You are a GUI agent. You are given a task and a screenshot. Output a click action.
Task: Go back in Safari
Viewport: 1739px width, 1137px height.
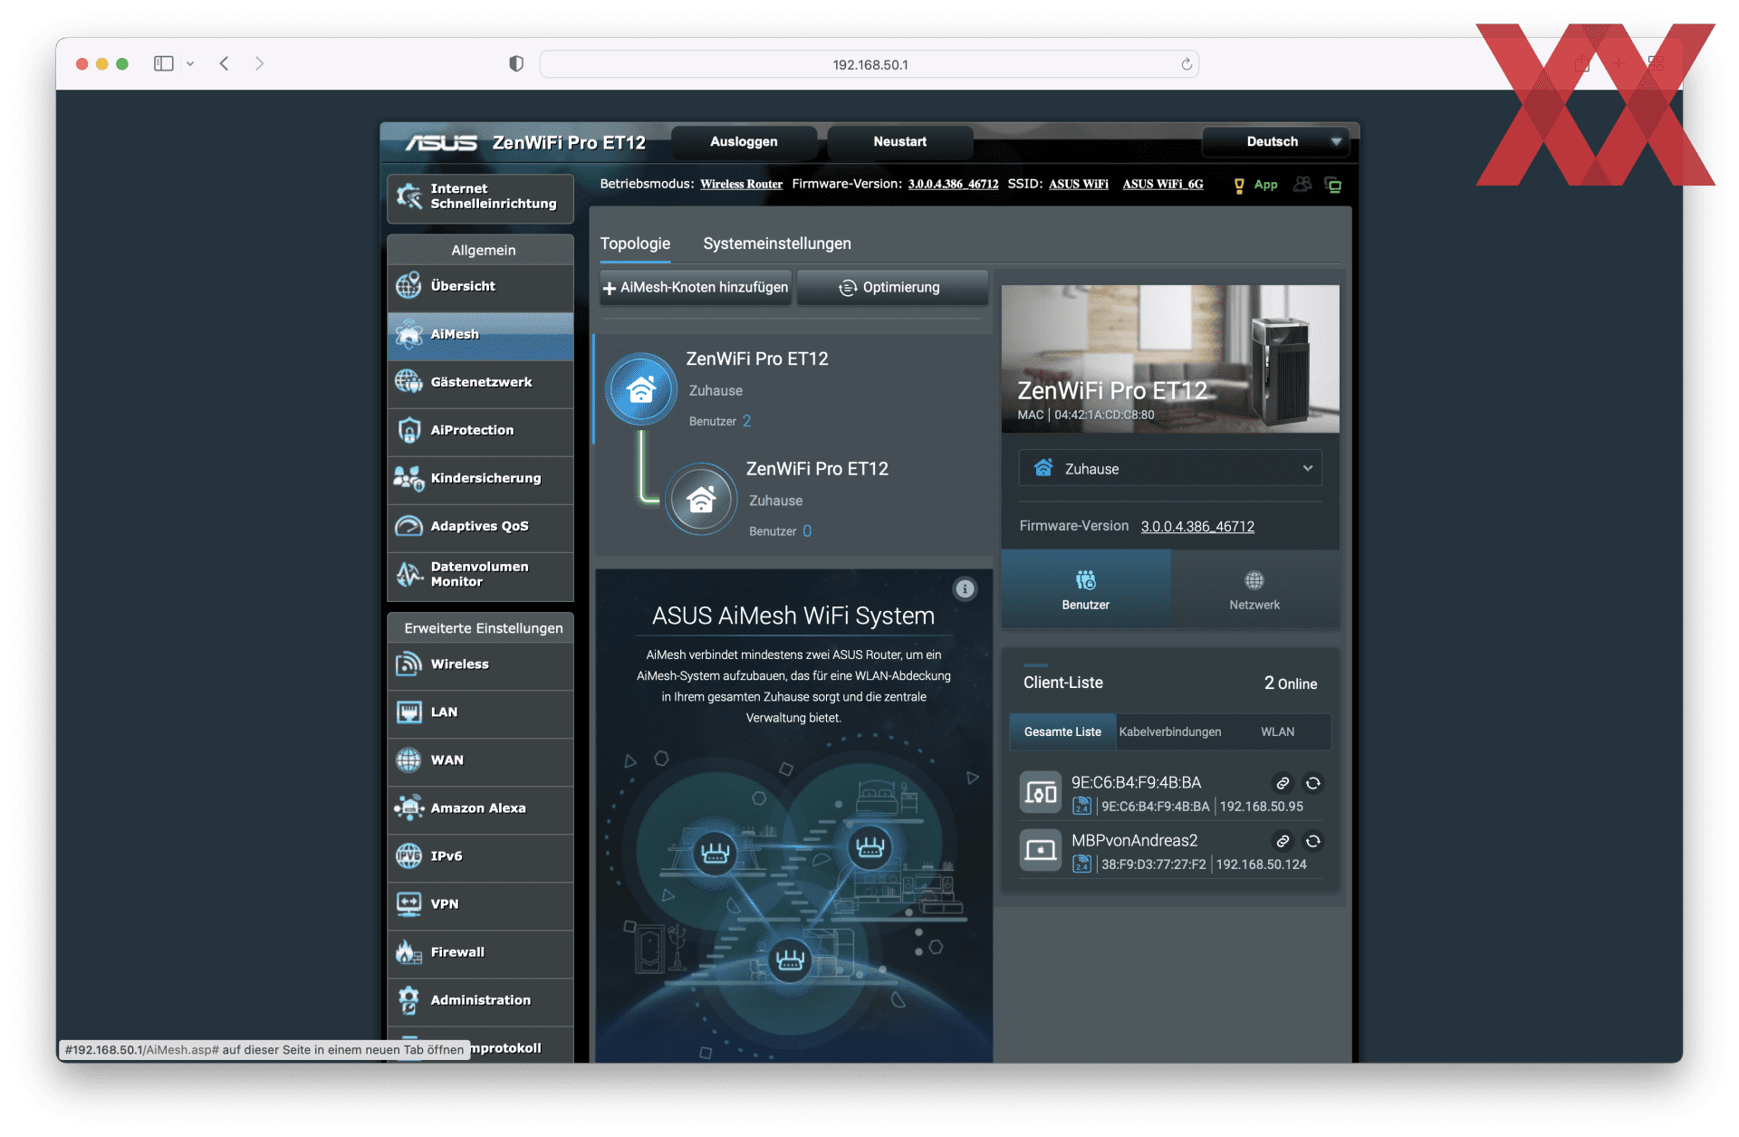[x=225, y=63]
